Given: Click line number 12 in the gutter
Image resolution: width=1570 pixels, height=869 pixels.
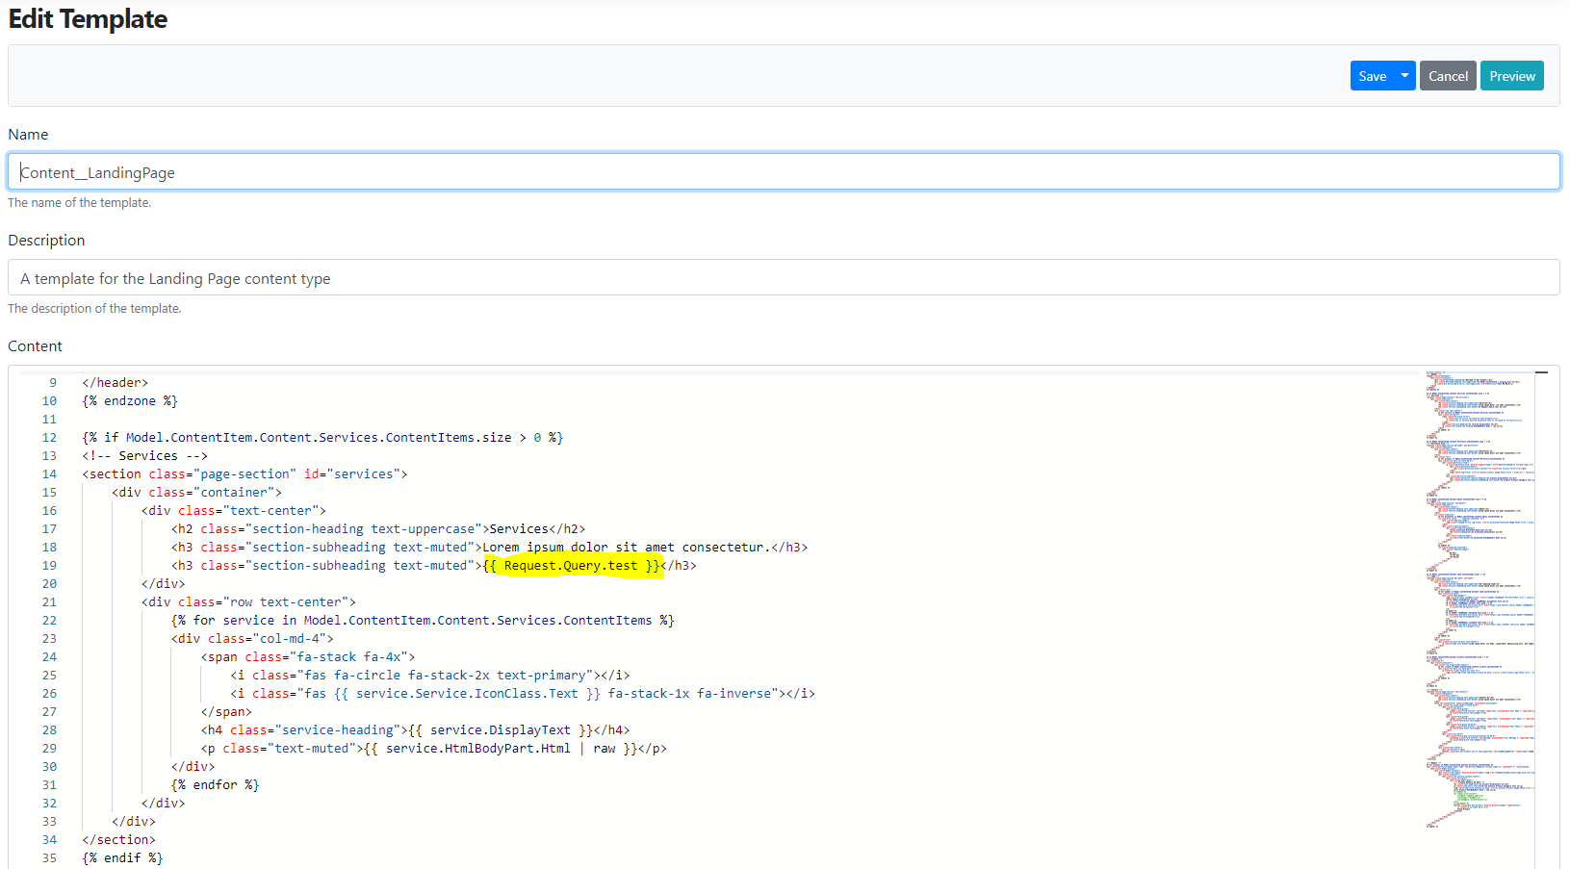Looking at the screenshot, I should 49,438.
